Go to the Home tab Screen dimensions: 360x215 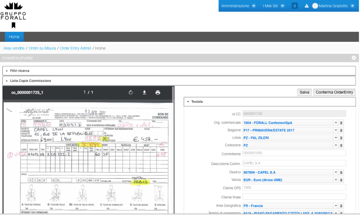click(x=14, y=37)
